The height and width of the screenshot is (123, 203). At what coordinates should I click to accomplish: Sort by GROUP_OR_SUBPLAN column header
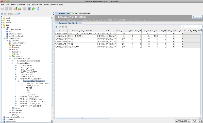click(x=82, y=31)
